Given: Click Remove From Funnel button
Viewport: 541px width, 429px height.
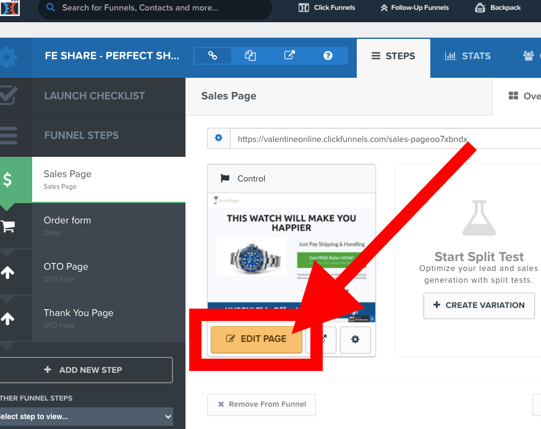Looking at the screenshot, I should pos(262,404).
